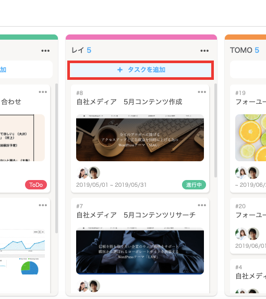Select the 進行中 status badge on task #8
The image size is (266, 299).
tap(194, 185)
